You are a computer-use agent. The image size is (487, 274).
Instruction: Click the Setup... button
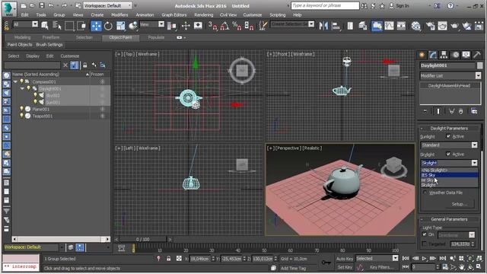[x=459, y=204]
